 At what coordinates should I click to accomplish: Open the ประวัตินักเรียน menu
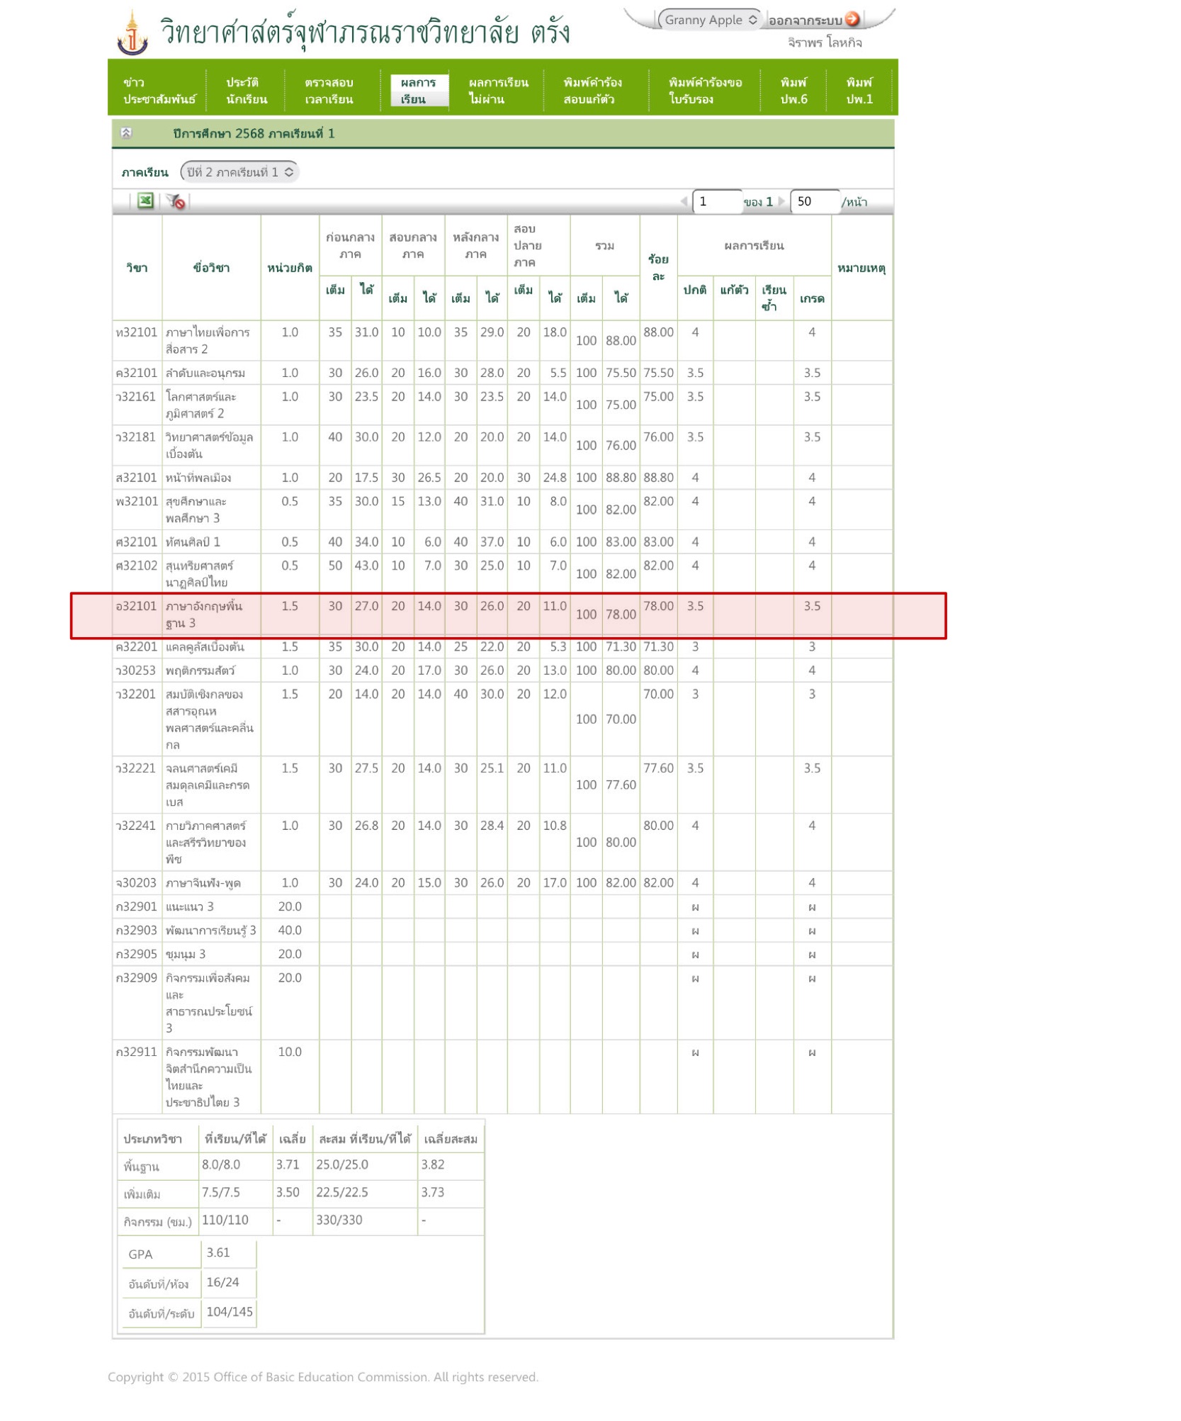pyautogui.click(x=246, y=91)
